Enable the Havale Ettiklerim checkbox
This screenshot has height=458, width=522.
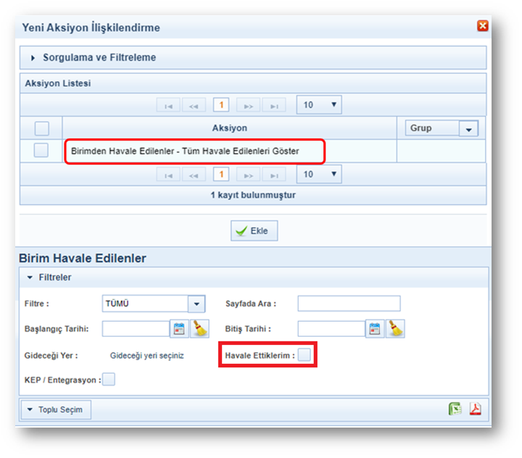coord(305,354)
